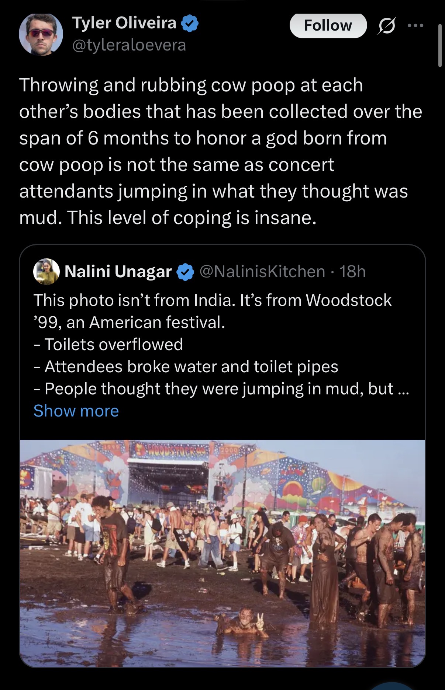445x690 pixels.
Task: Tap the Nalini Unagar display name
Action: 118,272
